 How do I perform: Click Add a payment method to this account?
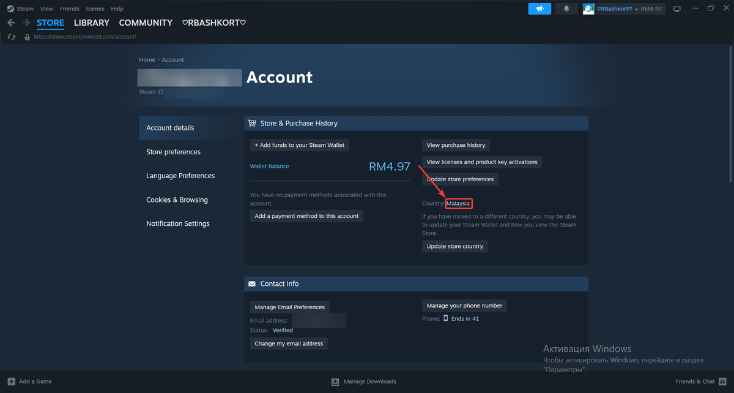pos(306,216)
